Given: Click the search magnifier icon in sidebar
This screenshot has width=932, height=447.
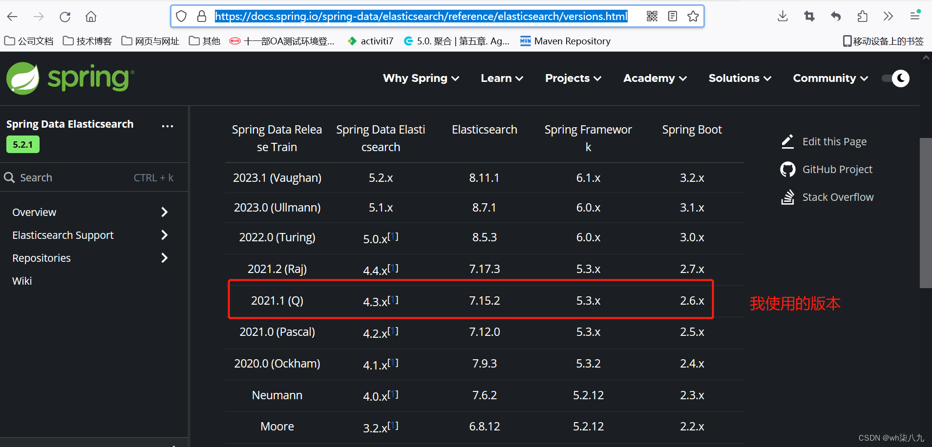Looking at the screenshot, I should coord(9,177).
